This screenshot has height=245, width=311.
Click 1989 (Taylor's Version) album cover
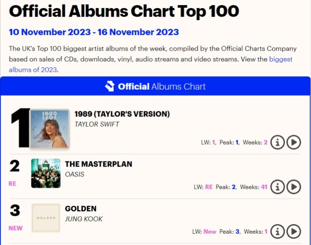(x=50, y=129)
